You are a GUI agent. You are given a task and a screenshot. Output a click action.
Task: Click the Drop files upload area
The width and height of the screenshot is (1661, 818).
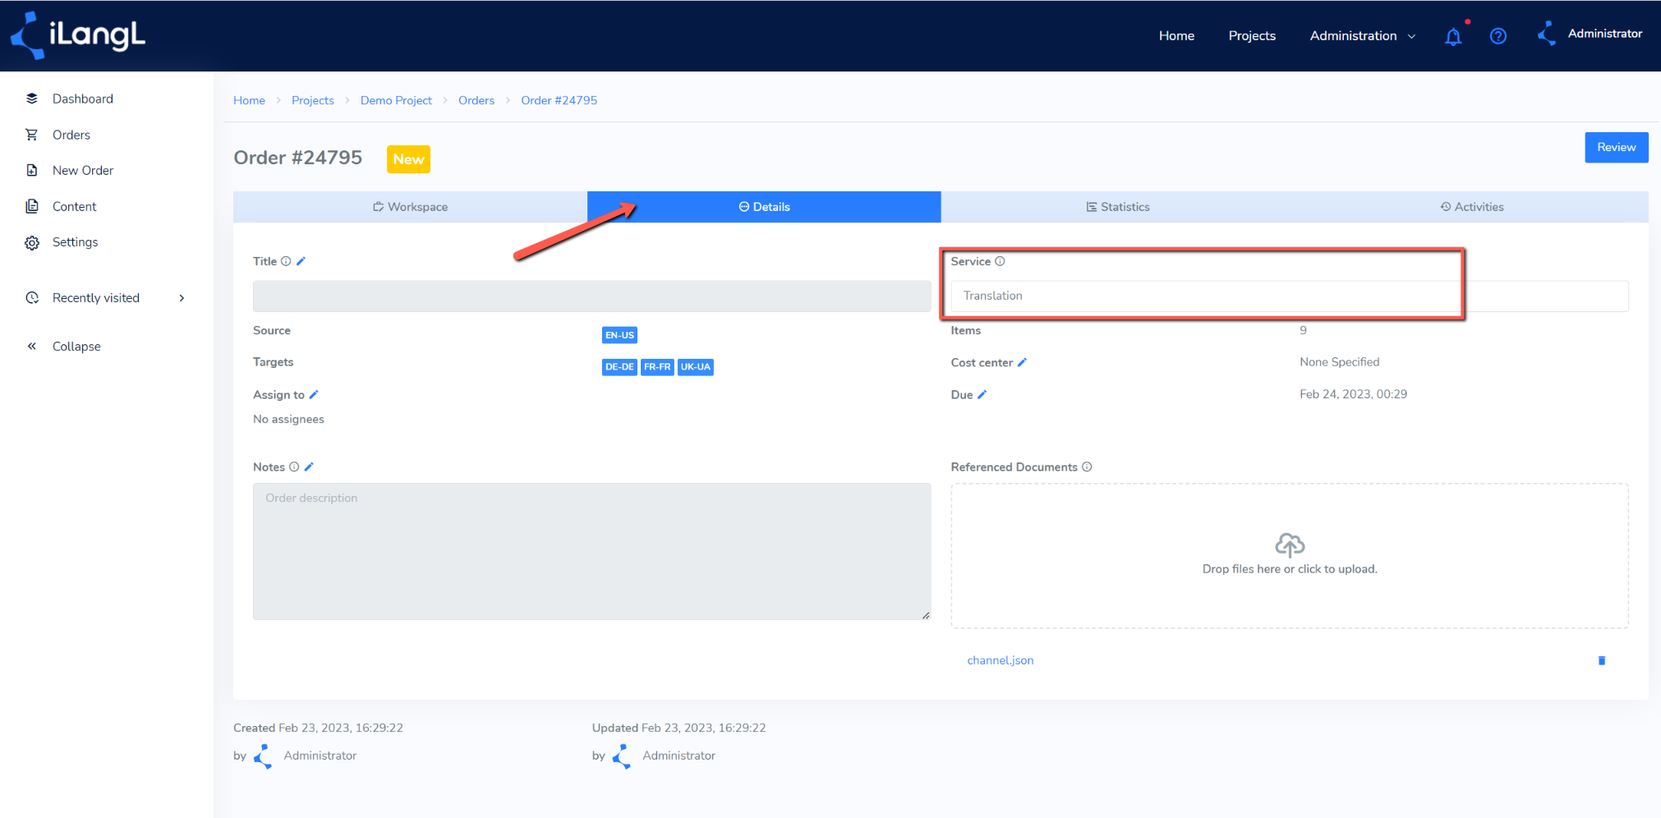pos(1289,556)
